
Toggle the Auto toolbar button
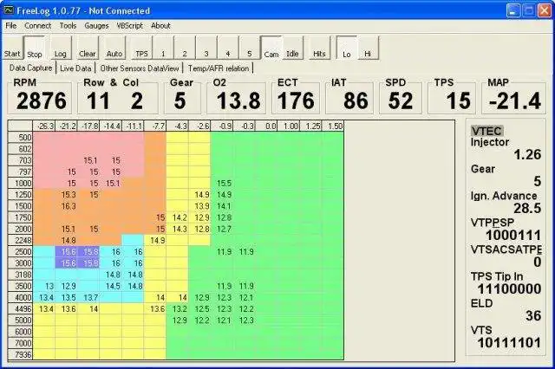[x=114, y=48]
